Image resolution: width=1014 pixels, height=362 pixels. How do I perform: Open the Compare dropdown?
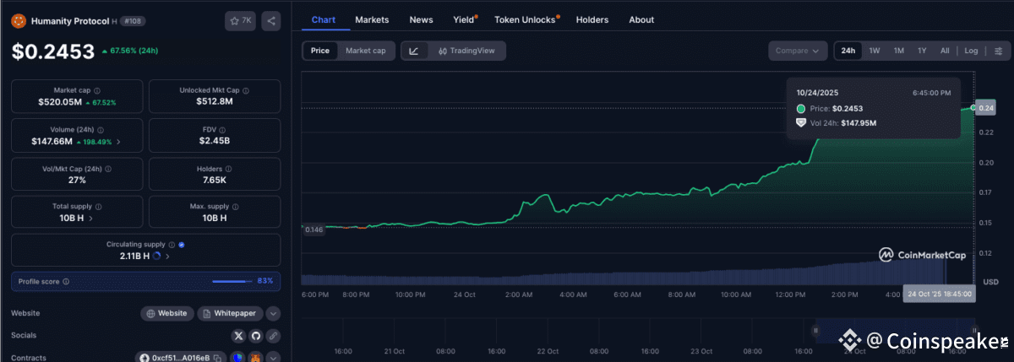[797, 51]
